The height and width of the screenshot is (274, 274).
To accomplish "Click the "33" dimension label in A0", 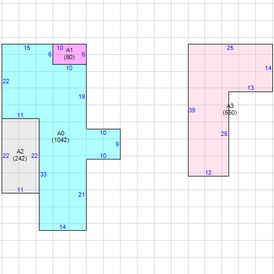I will tap(43, 174).
